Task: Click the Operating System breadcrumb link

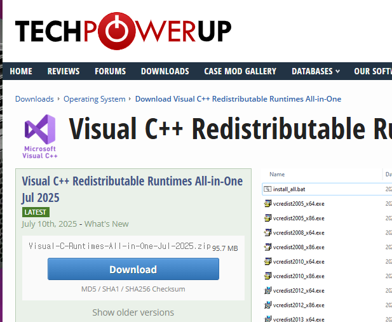Action: point(95,99)
